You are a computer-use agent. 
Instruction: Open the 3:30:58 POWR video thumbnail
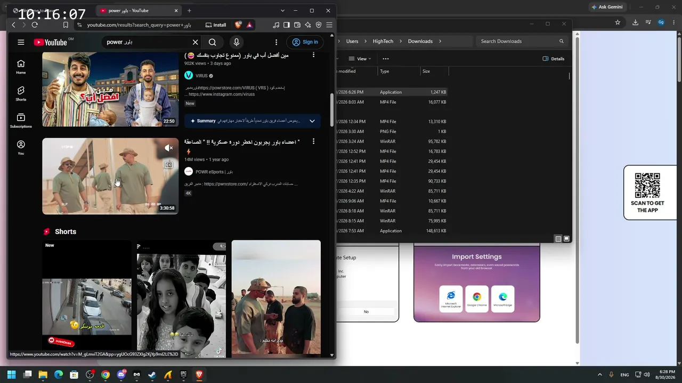110,176
